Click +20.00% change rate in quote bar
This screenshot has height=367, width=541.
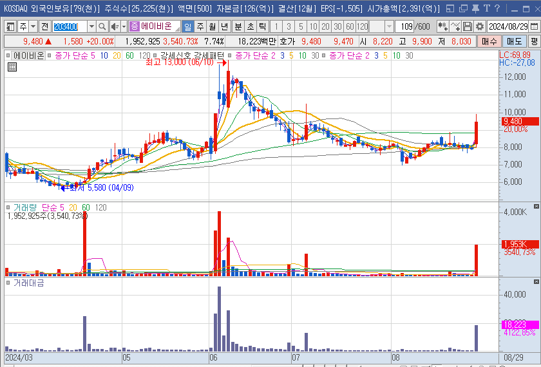click(100, 41)
